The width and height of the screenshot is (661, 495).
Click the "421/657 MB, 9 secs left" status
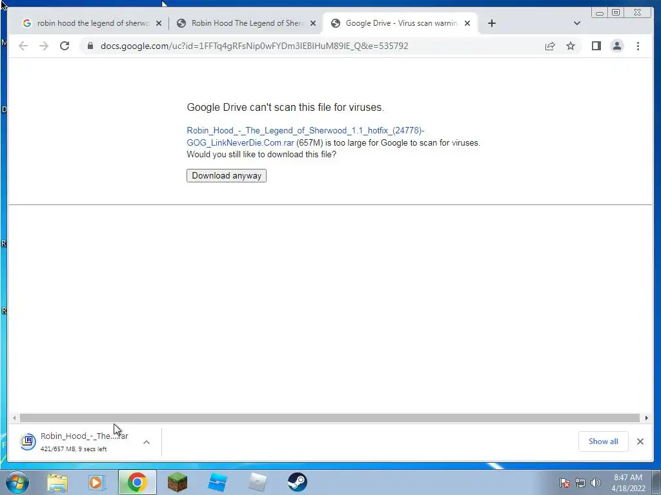click(74, 449)
